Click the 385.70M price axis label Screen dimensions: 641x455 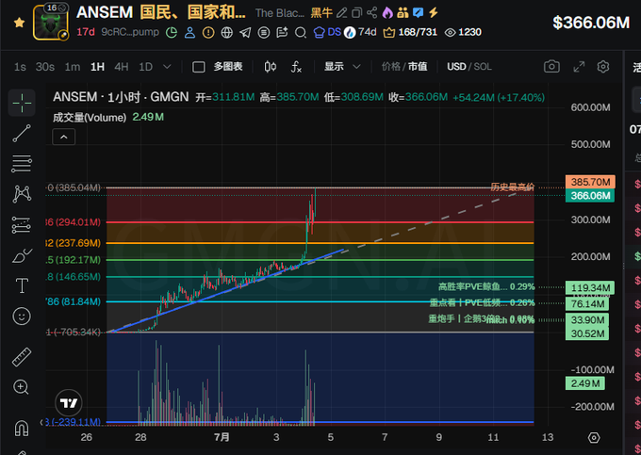(x=590, y=182)
